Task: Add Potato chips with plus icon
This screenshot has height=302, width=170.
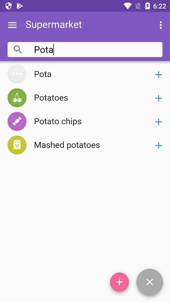Action: (158, 122)
